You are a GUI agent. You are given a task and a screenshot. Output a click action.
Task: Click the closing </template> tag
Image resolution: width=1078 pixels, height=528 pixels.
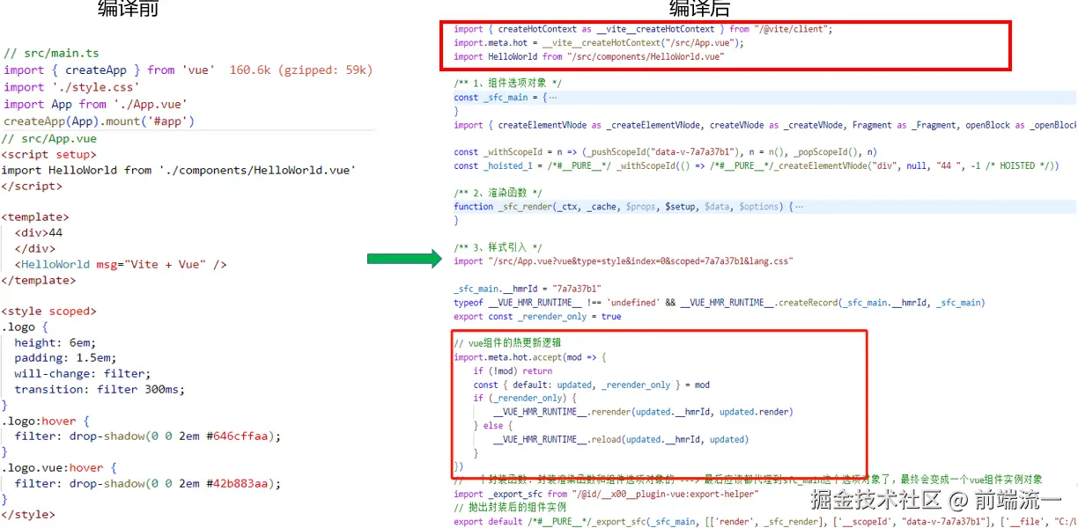[39, 280]
